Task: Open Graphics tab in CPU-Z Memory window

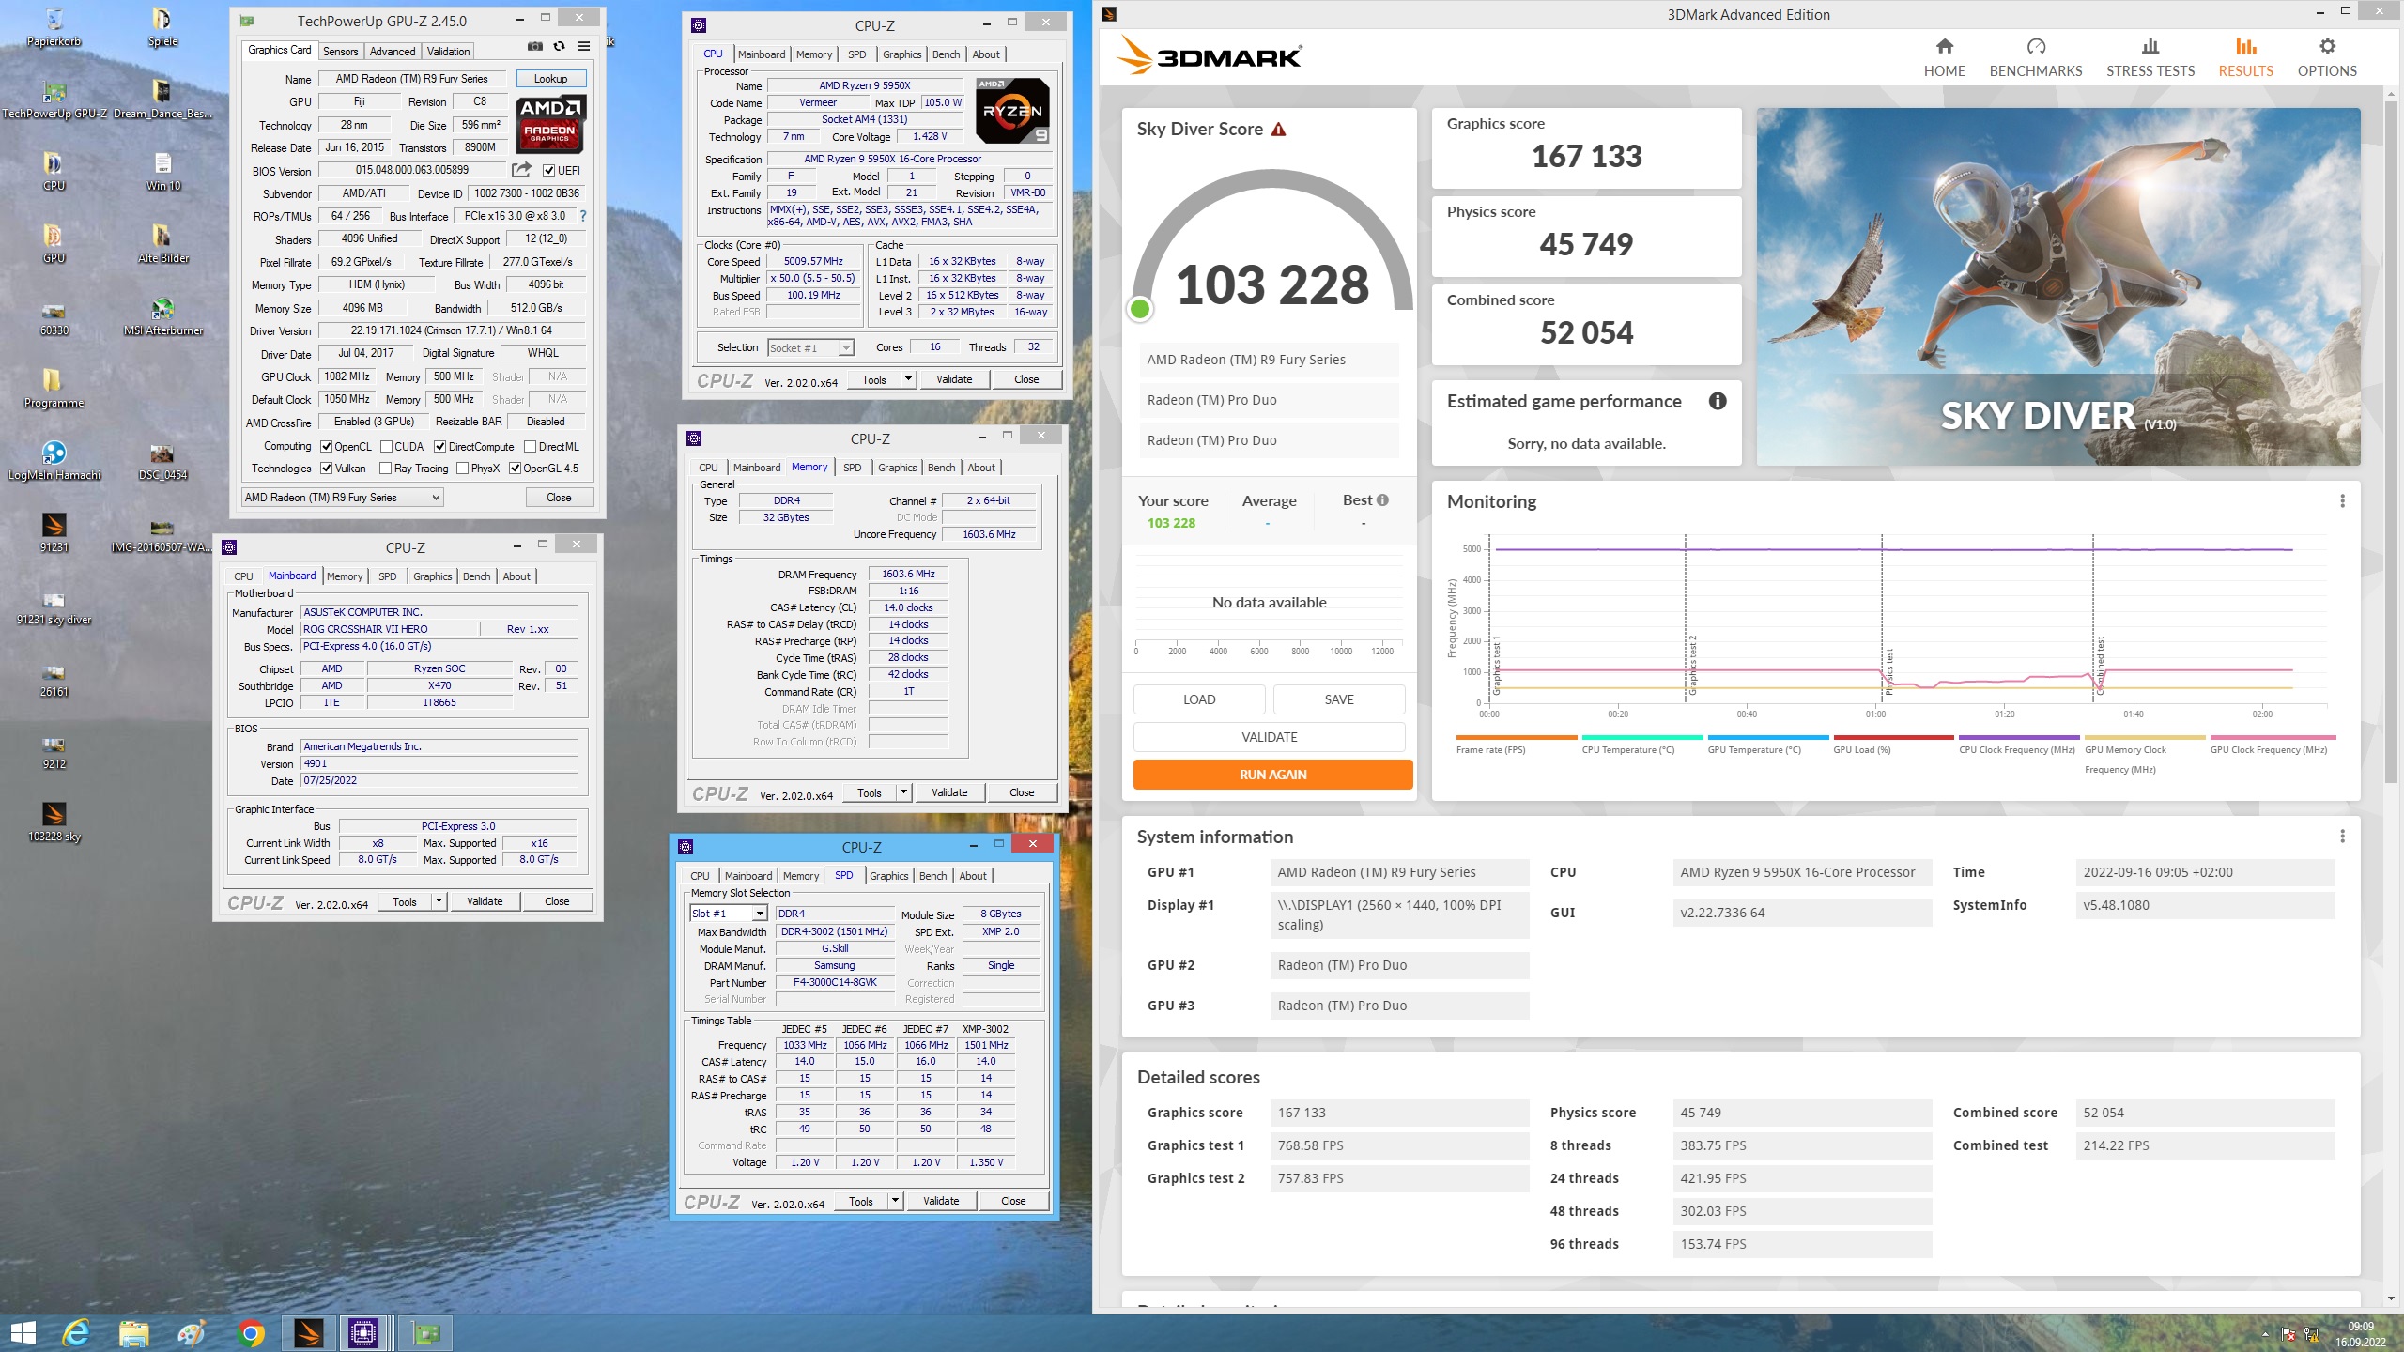Action: point(897,468)
